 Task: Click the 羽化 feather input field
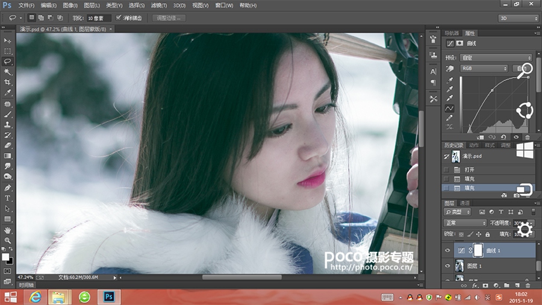coord(98,18)
